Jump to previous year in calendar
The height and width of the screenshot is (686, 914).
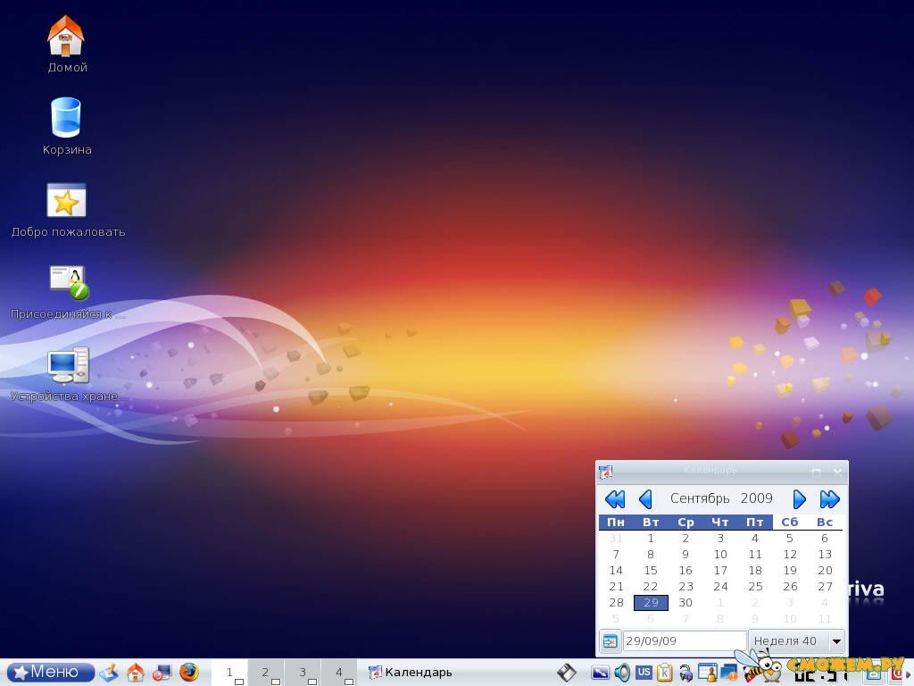[615, 499]
